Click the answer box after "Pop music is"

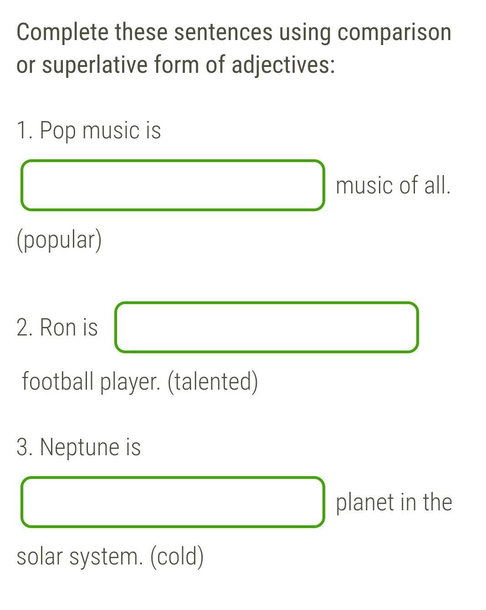(x=173, y=185)
